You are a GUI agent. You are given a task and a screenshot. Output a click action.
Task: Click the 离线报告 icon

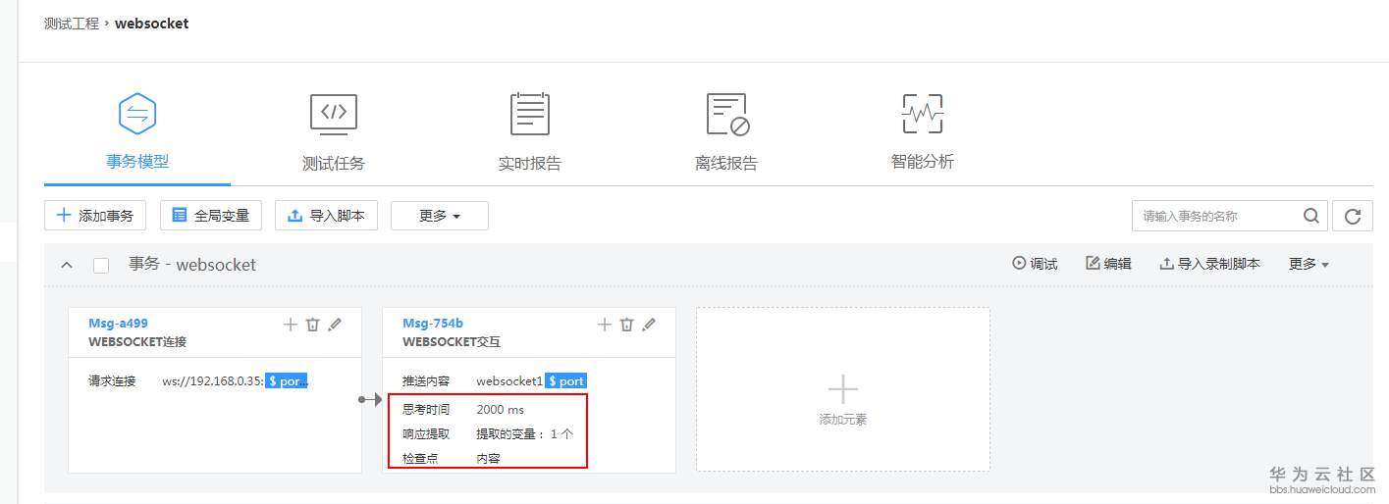pyautogui.click(x=727, y=115)
